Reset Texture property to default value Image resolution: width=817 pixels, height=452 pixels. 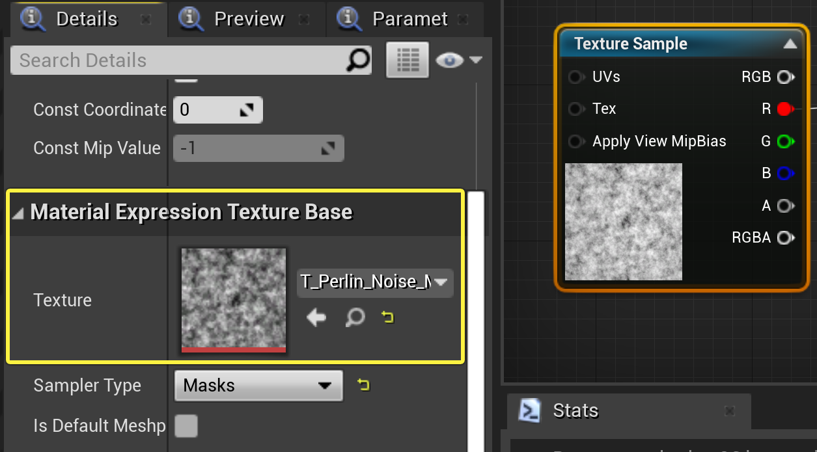tap(388, 317)
